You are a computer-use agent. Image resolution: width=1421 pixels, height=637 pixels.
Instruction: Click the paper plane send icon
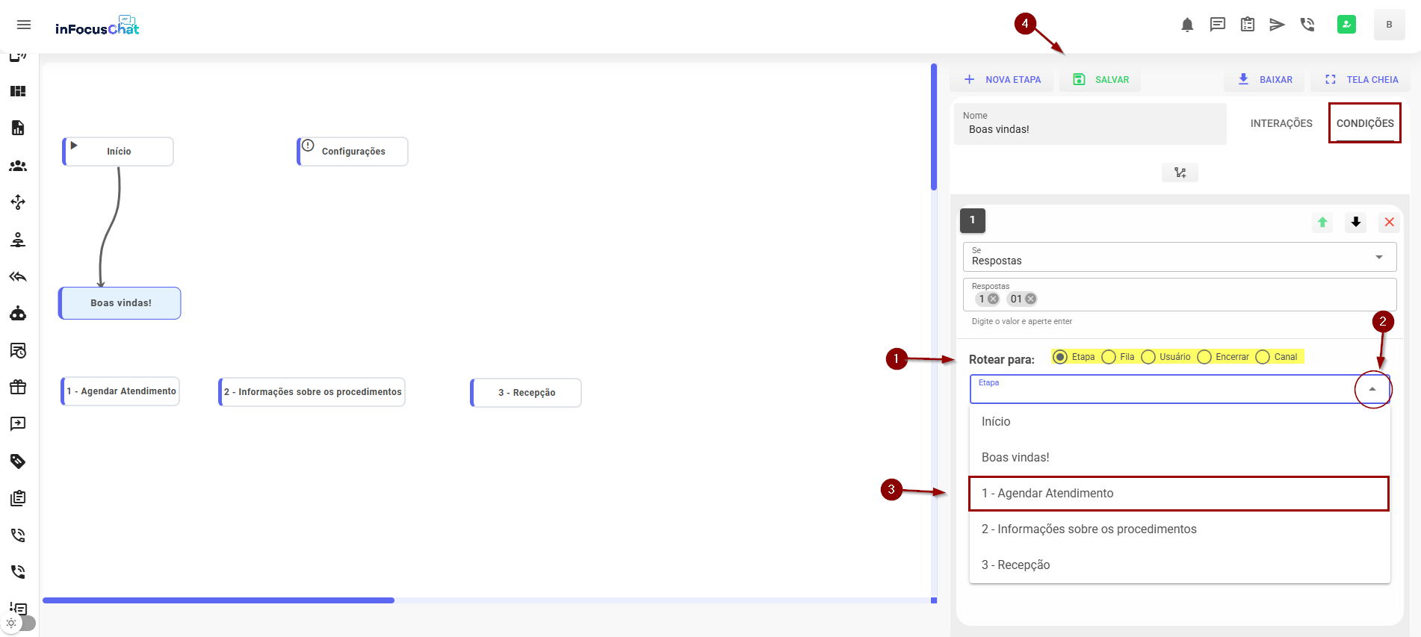1277,25
